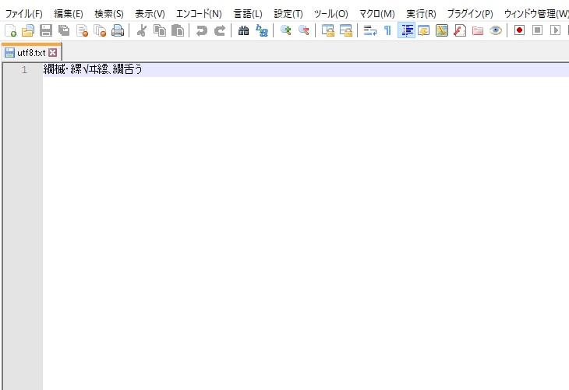Open the 言語(L) menu

pyautogui.click(x=248, y=14)
